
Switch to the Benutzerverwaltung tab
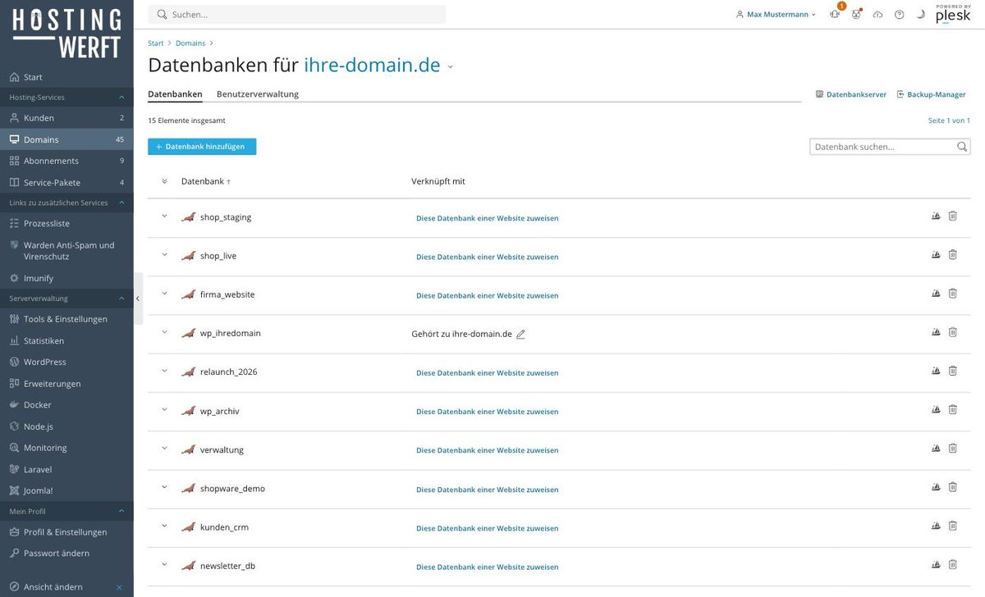point(258,93)
